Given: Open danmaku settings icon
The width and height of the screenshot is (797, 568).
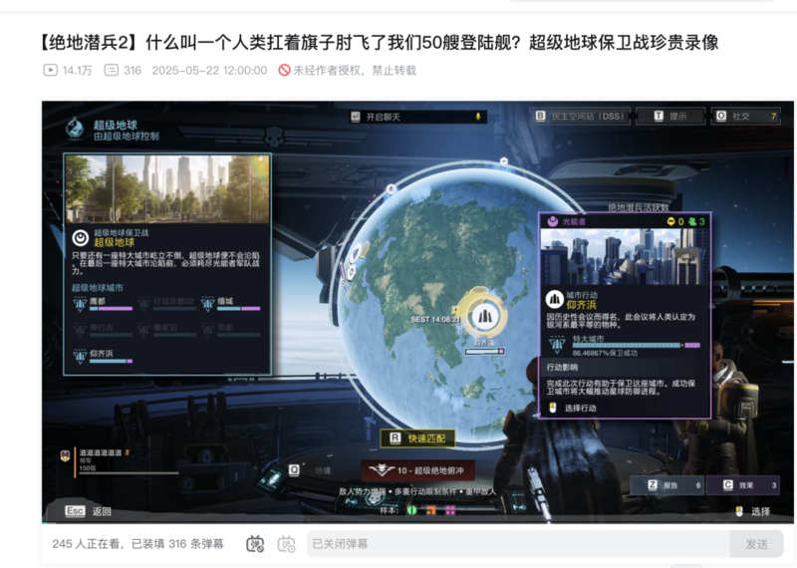Looking at the screenshot, I should click(286, 544).
